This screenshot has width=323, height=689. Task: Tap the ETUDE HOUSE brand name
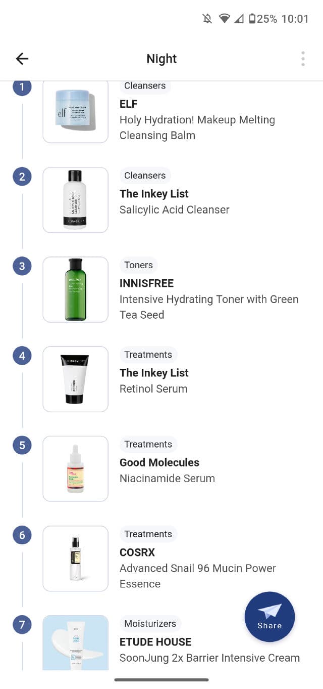point(155,642)
